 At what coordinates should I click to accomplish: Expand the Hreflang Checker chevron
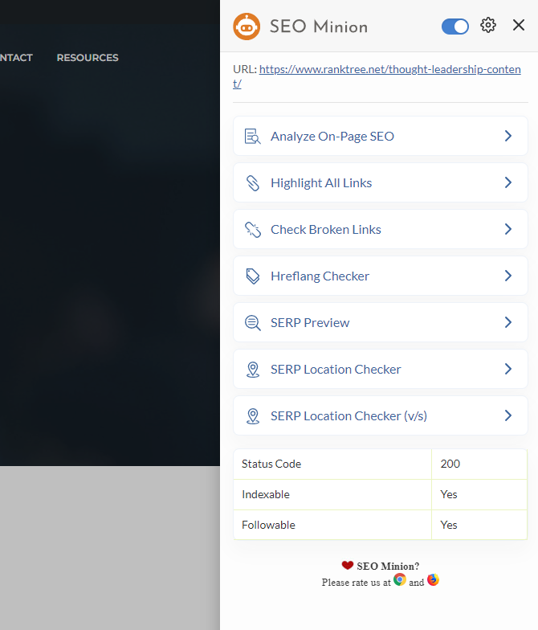[507, 276]
